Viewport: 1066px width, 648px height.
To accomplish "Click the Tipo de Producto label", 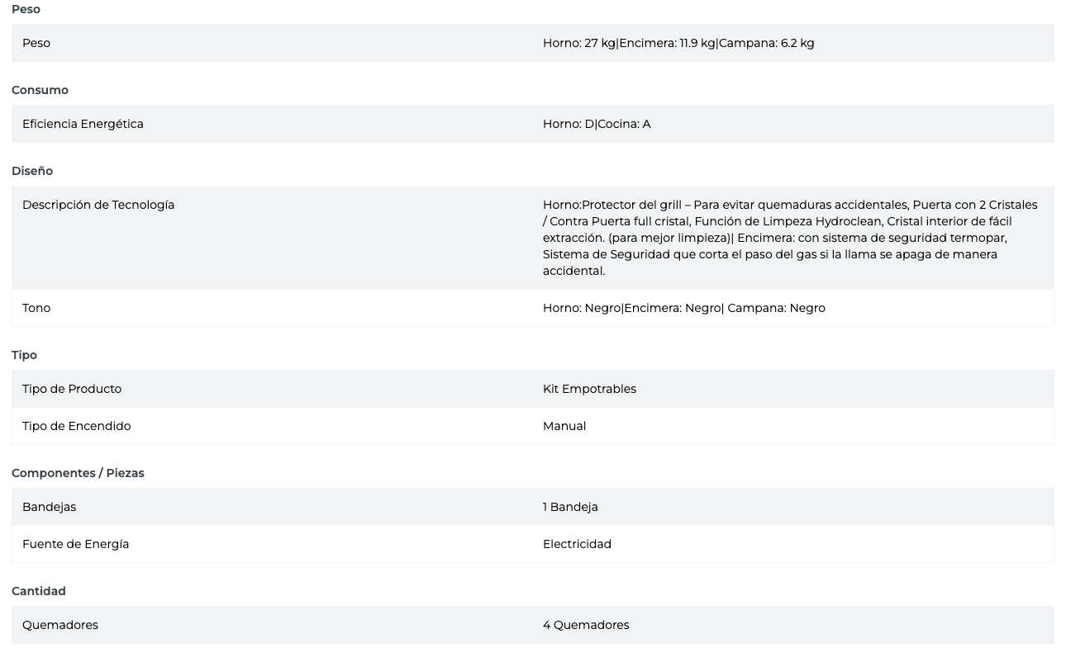I will [72, 389].
